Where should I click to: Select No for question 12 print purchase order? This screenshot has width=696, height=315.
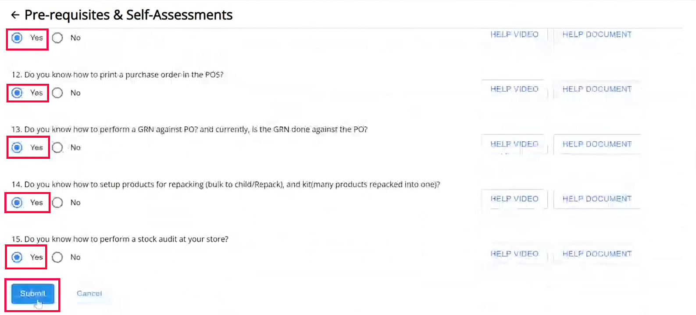57,93
